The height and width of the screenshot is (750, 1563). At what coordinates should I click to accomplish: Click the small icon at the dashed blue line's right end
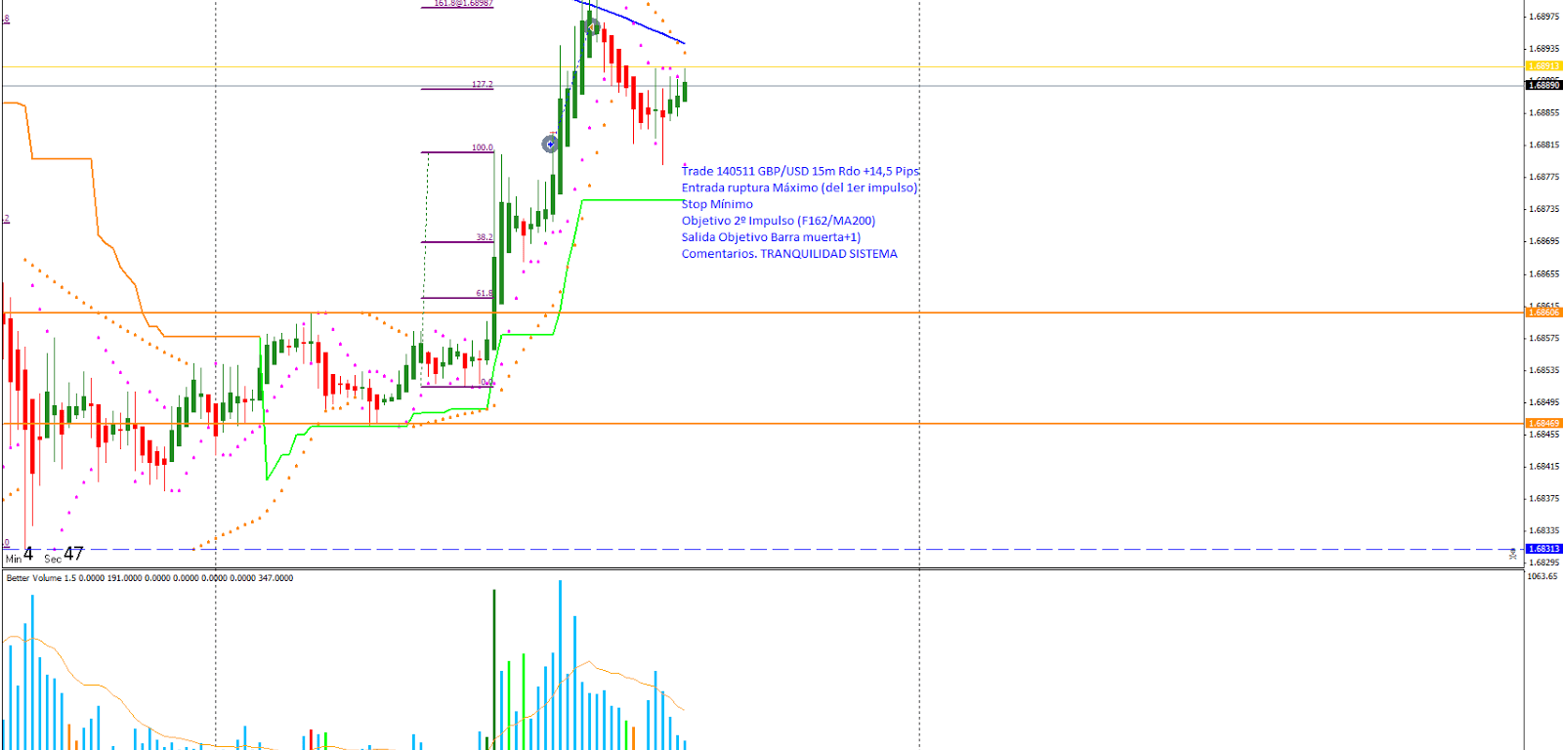coord(1513,555)
